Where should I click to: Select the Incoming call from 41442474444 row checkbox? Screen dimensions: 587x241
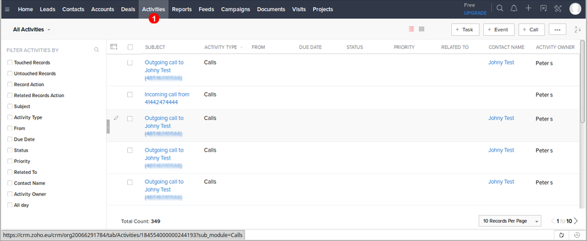130,94
